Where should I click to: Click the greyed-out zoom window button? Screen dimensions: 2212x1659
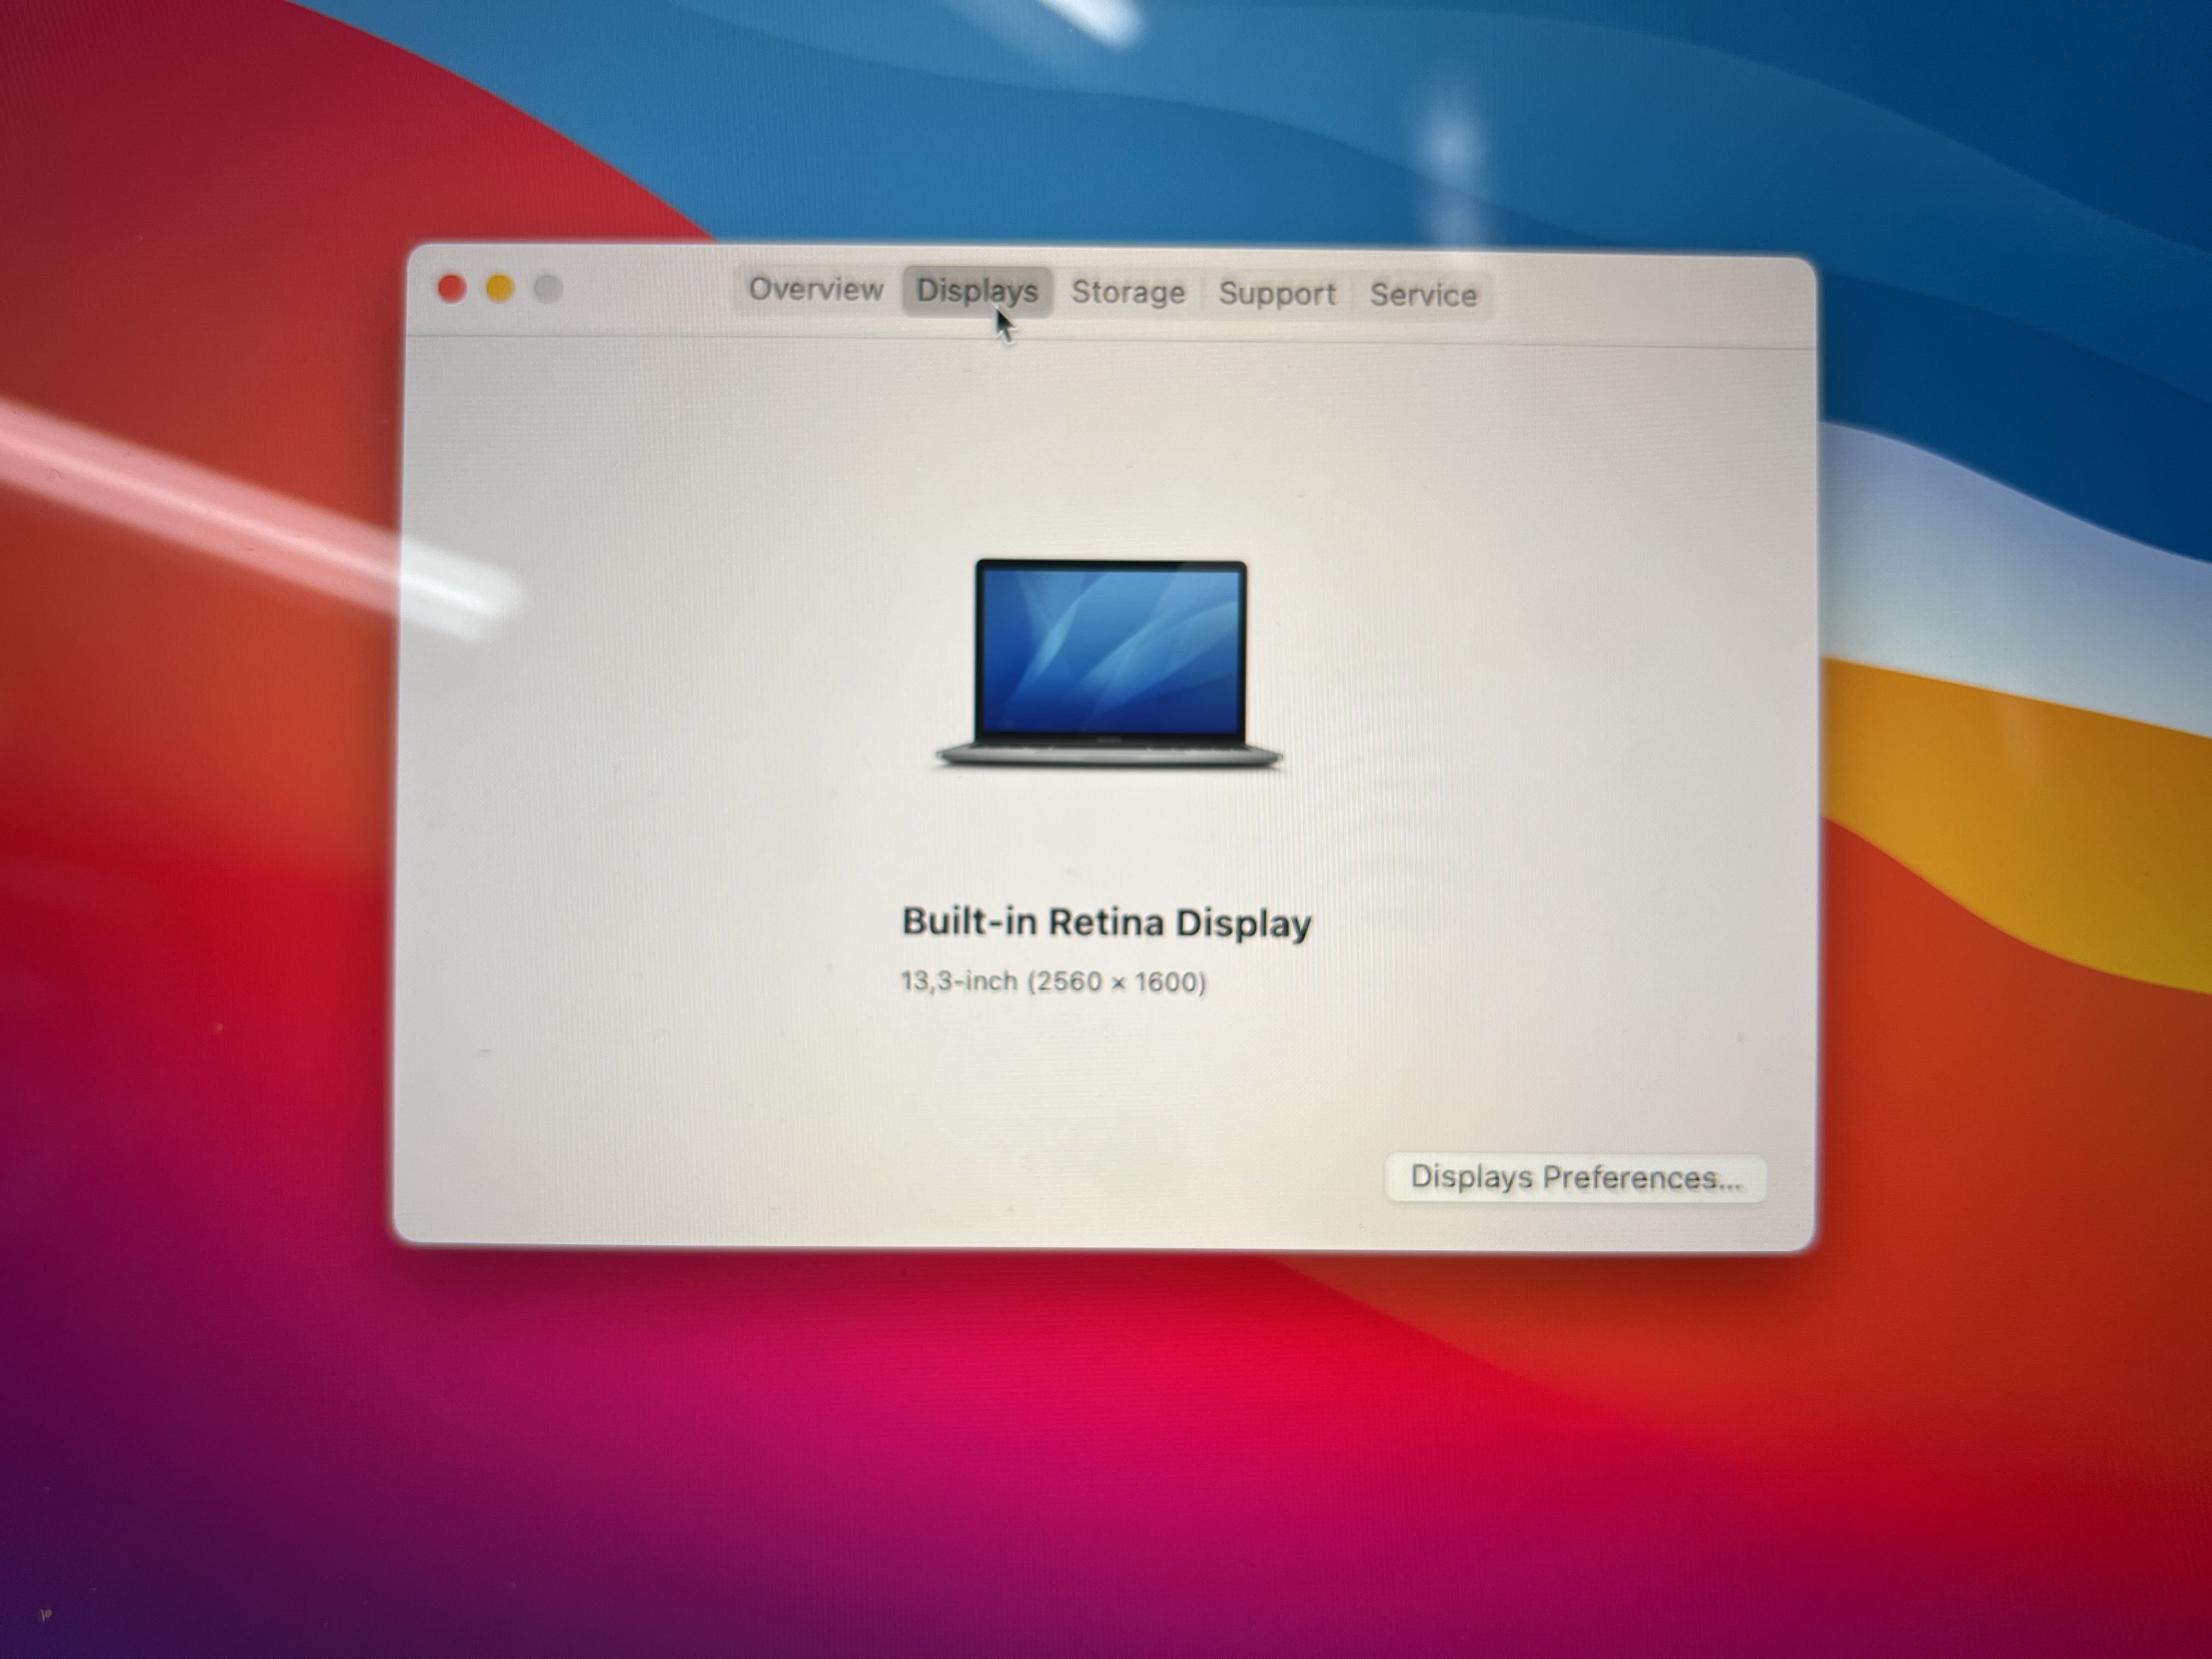547,290
